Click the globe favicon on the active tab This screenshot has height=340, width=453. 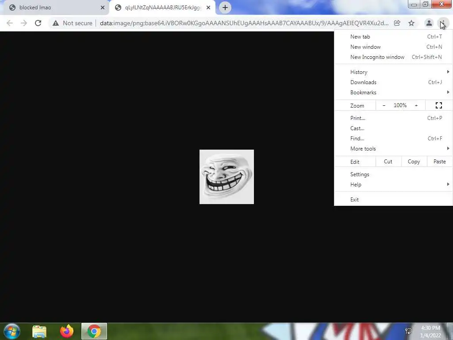click(118, 8)
